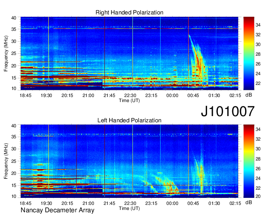Click "Frequency (MHz)" axis label of Left Handed plot

(x=6, y=161)
